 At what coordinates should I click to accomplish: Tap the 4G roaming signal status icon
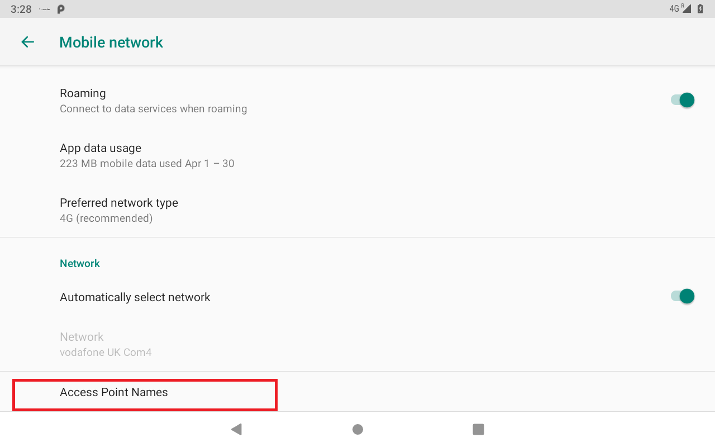point(680,8)
